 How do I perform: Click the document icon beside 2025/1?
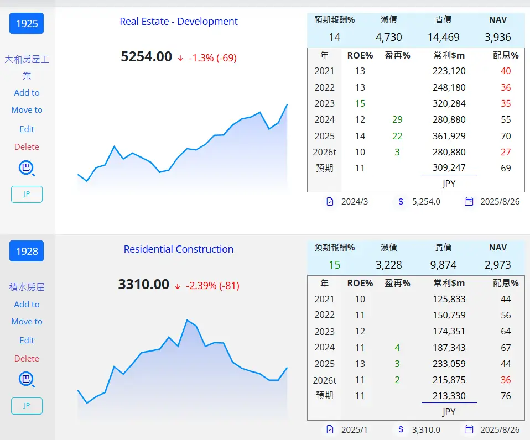pos(330,429)
